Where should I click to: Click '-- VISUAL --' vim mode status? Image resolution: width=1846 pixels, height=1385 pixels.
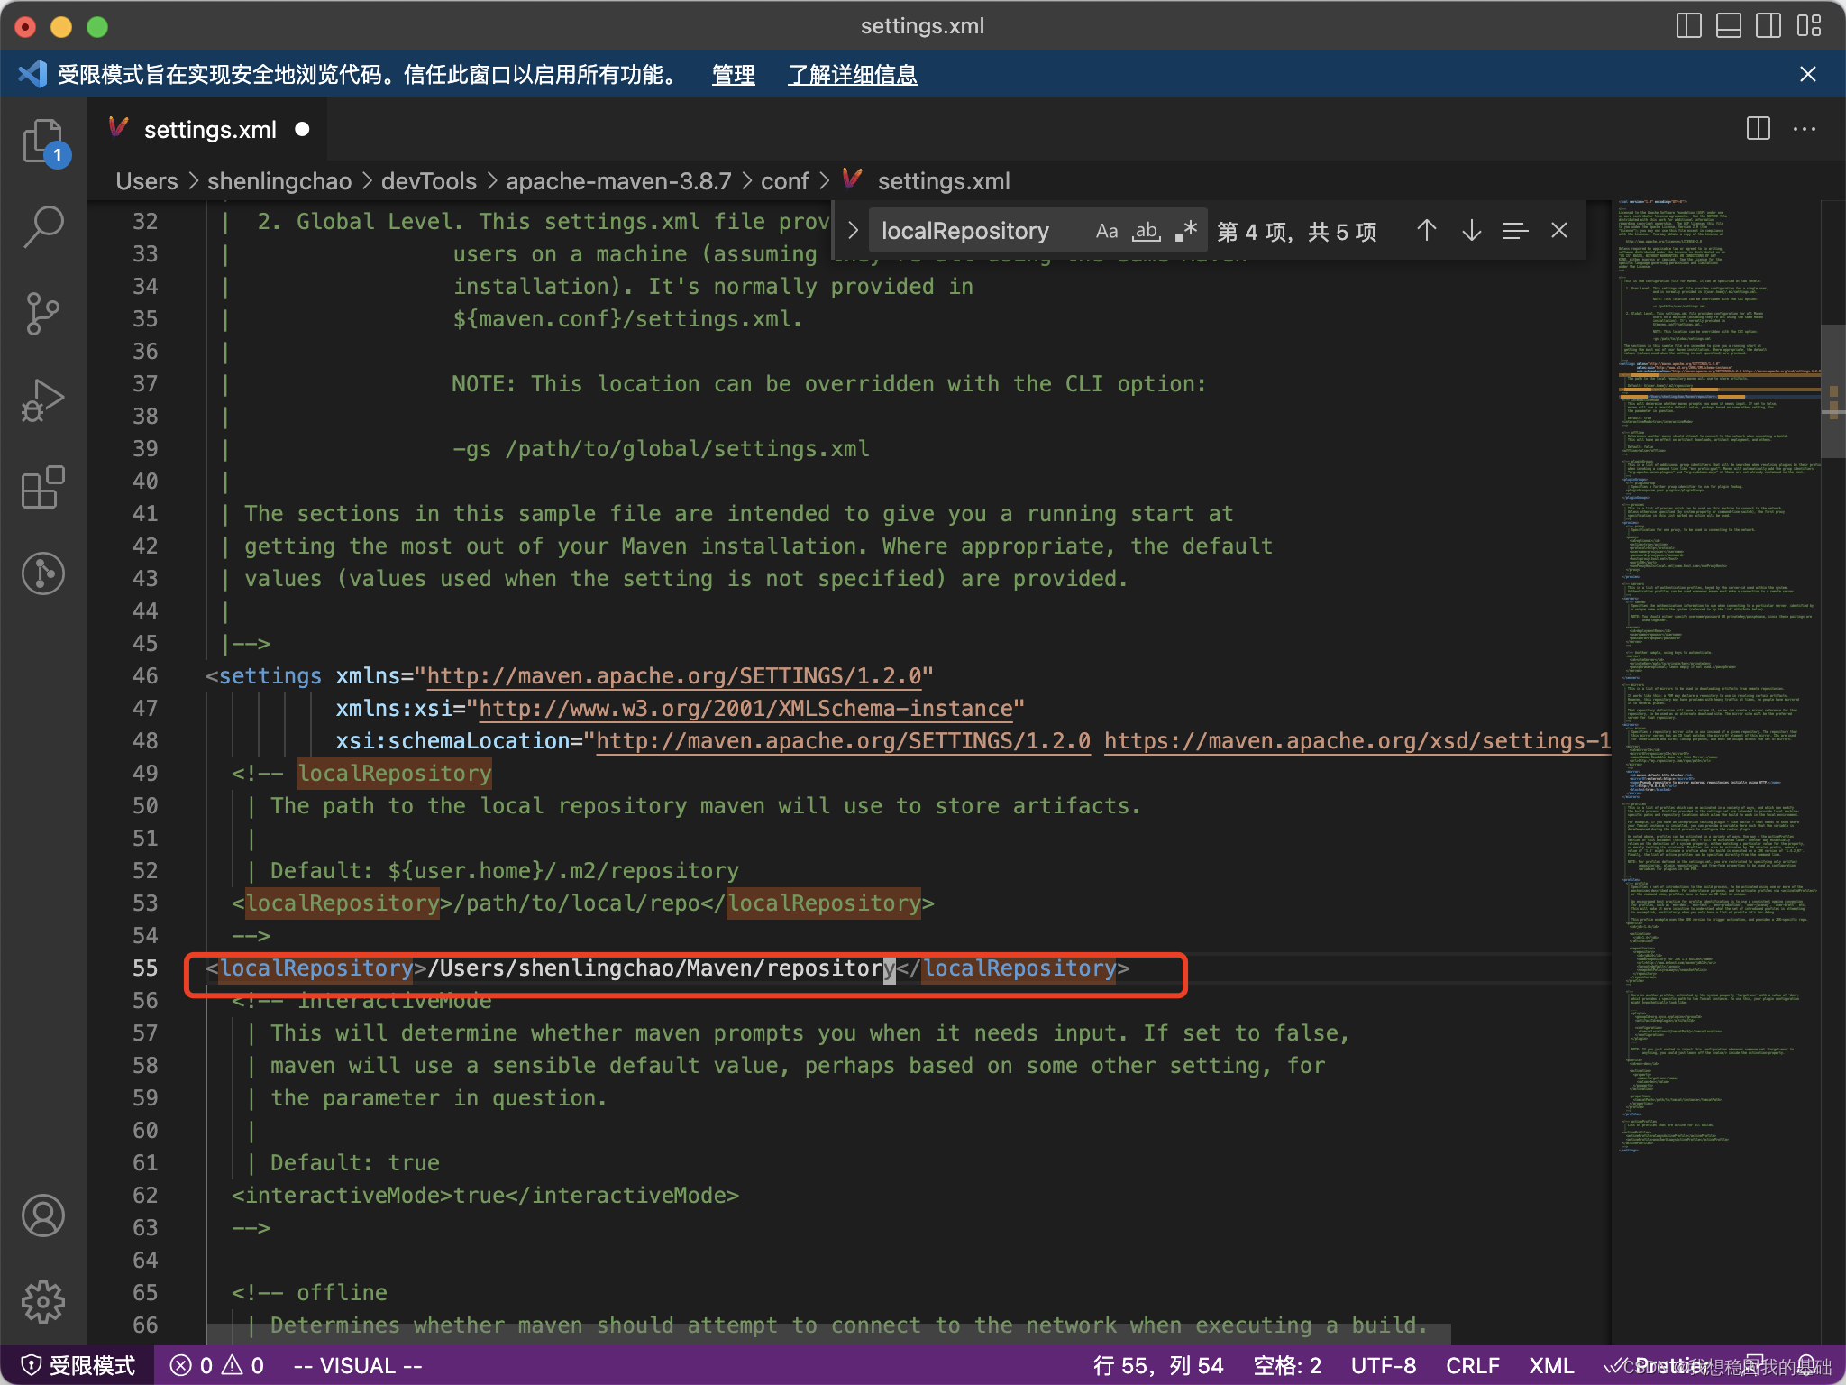(x=358, y=1365)
